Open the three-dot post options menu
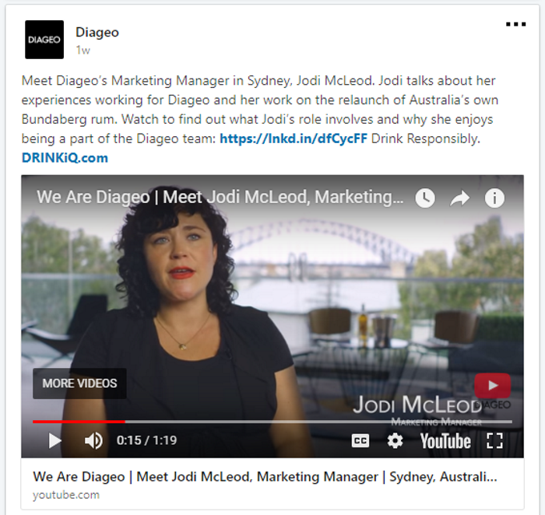Viewport: 545px width, 515px height. coord(515,24)
